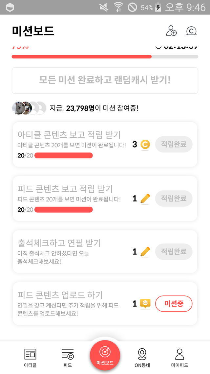Viewport: 210px width, 374px height.
Task: Tap the pencil icon on feed content mission
Action: pyautogui.click(x=145, y=199)
